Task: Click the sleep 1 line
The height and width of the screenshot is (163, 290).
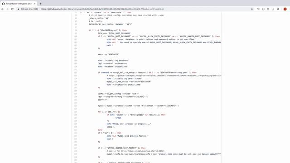Action: pyautogui.click(x=111, y=127)
